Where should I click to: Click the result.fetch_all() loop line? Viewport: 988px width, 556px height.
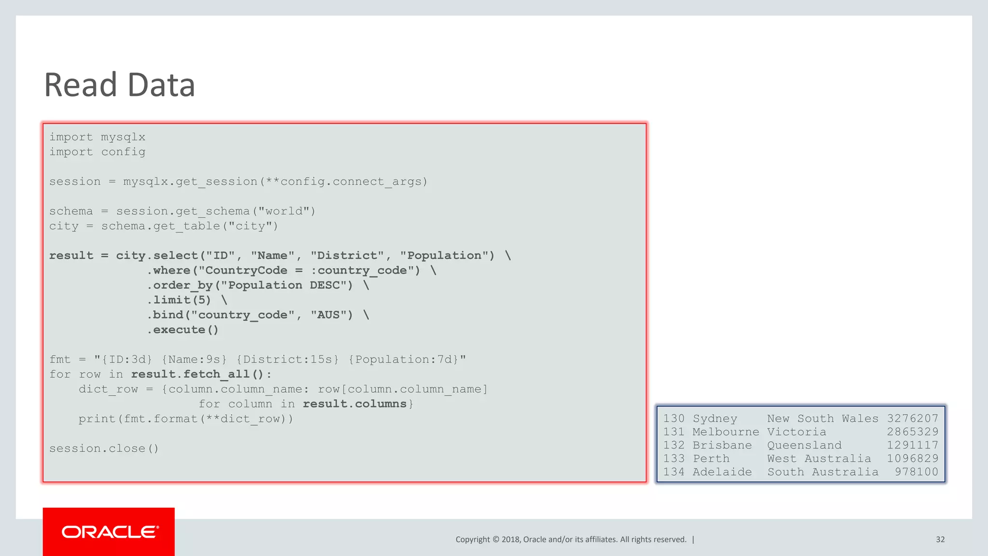click(x=161, y=375)
